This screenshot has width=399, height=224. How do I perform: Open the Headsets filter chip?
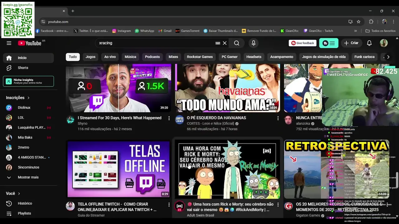click(254, 57)
